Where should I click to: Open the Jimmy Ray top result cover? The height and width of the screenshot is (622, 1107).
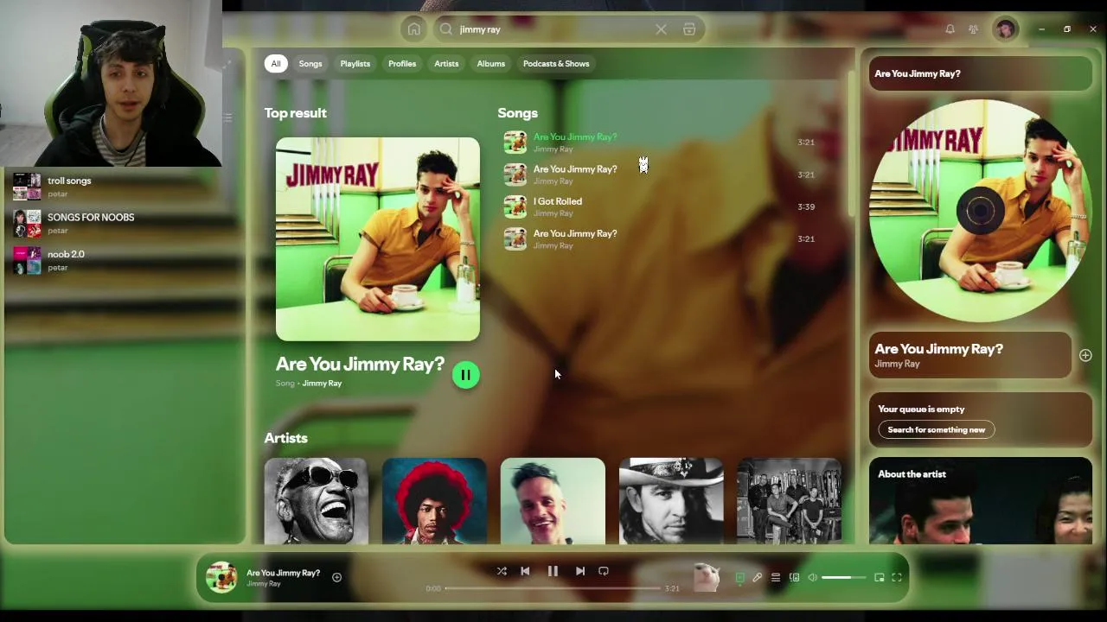[x=378, y=239]
